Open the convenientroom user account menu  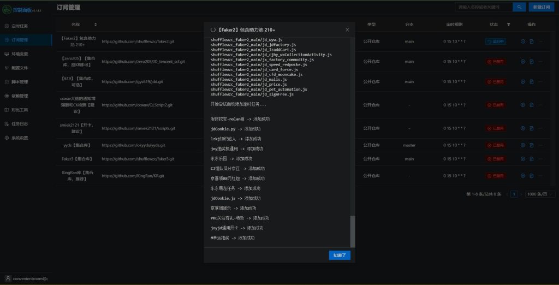(x=26, y=278)
